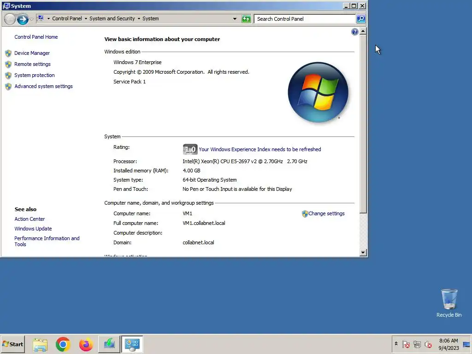Viewport: 472px width, 354px height.
Task: Click the Intel Xeon processor value
Action: pos(245,161)
